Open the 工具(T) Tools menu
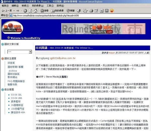 coord(50,6)
